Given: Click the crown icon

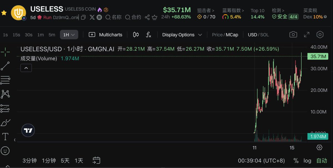Looking at the screenshot, I should (155, 17).
